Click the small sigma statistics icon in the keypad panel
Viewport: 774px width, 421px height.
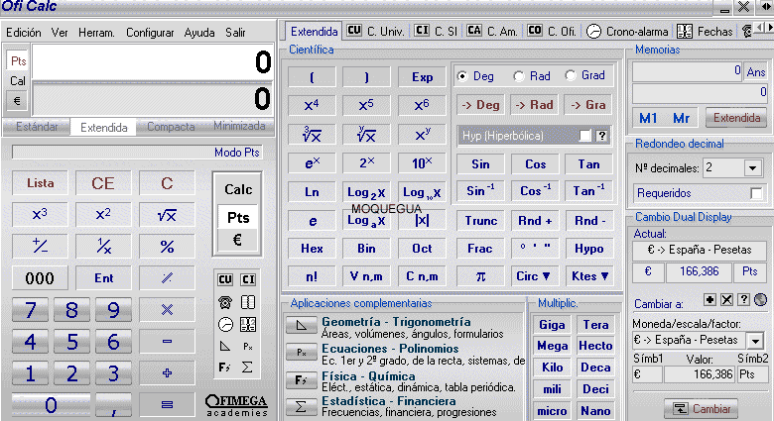248,368
